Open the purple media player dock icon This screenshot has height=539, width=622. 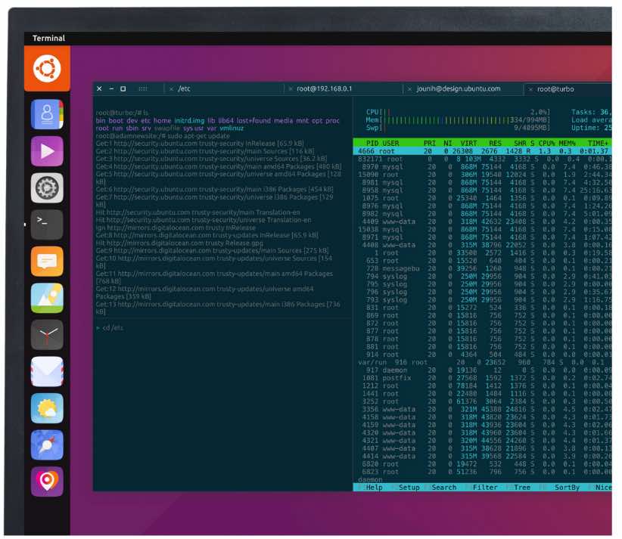tap(47, 151)
